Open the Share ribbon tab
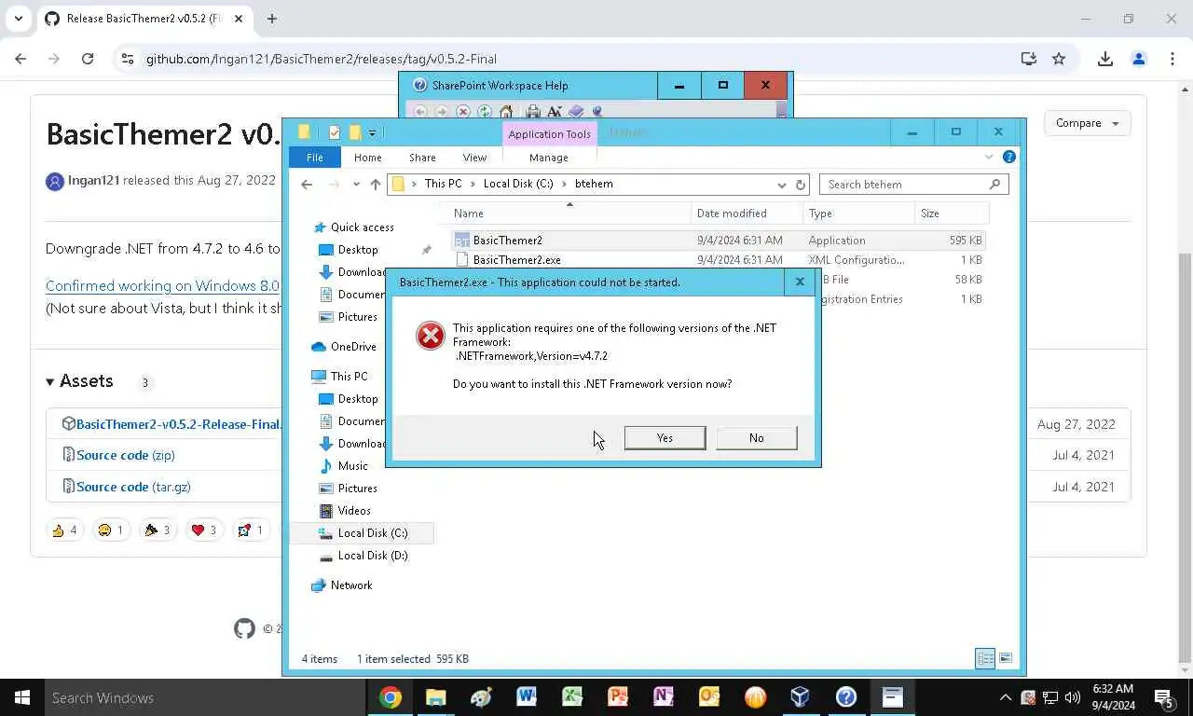 point(422,158)
